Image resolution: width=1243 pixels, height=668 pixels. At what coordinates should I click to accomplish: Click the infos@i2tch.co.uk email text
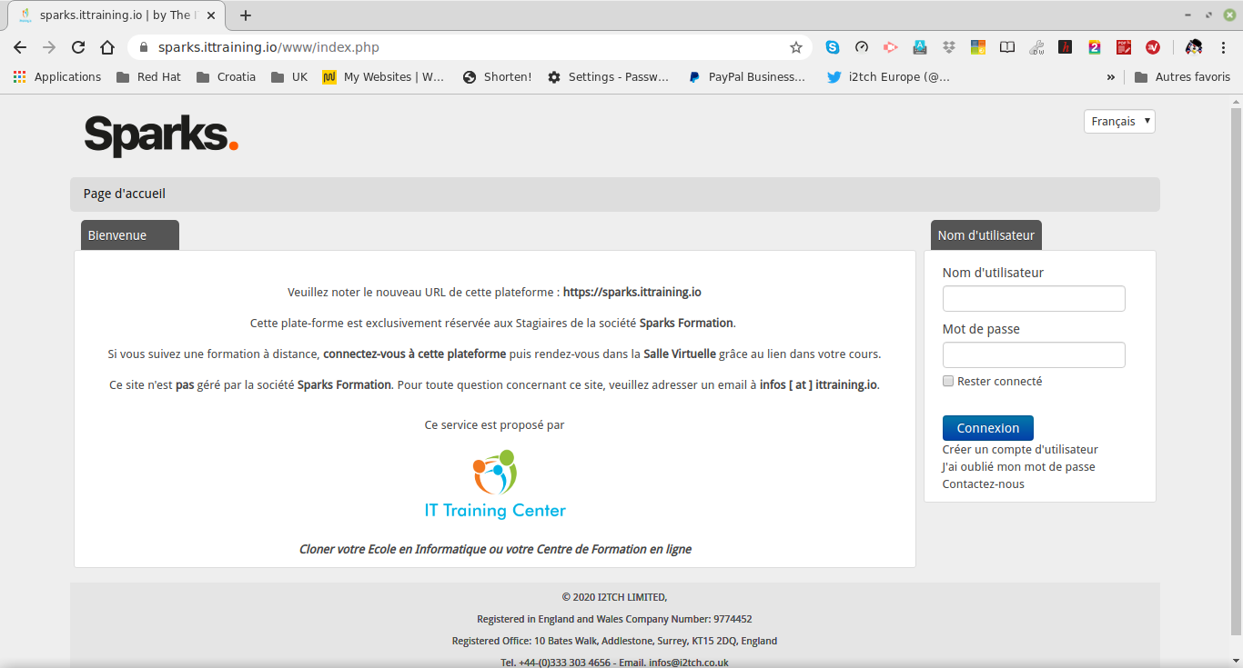pyautogui.click(x=689, y=663)
